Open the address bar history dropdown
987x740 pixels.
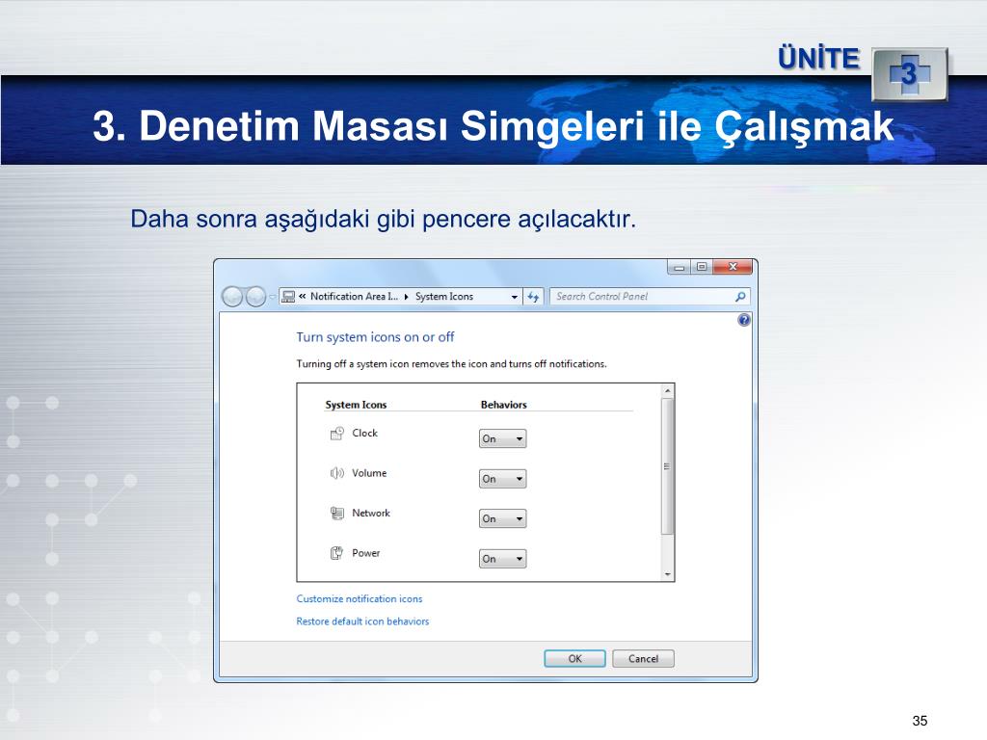click(x=515, y=297)
